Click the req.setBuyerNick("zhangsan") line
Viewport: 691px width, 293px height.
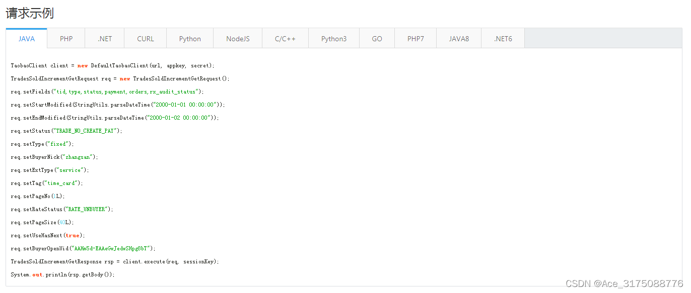click(x=54, y=157)
